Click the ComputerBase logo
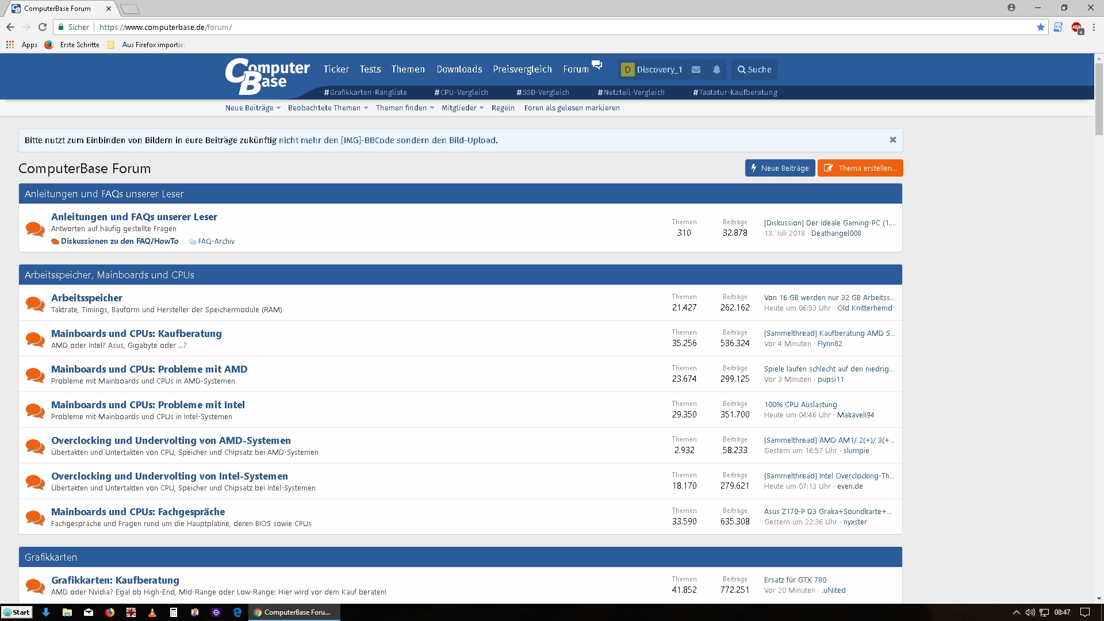The image size is (1104, 621). click(x=267, y=76)
